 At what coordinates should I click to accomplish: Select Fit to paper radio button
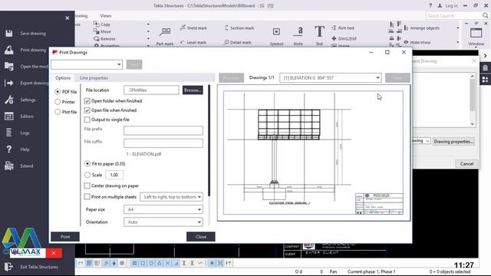pos(87,163)
